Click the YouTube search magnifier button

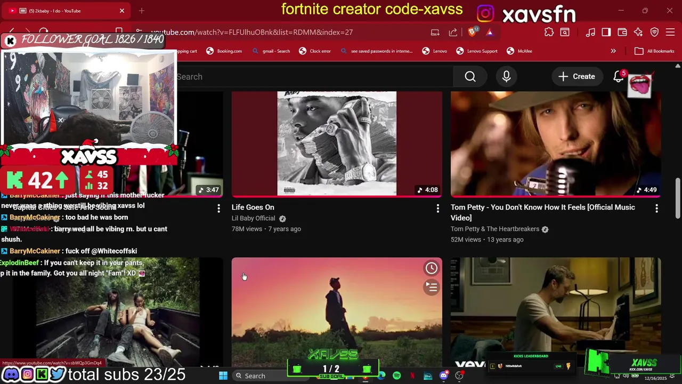(470, 77)
